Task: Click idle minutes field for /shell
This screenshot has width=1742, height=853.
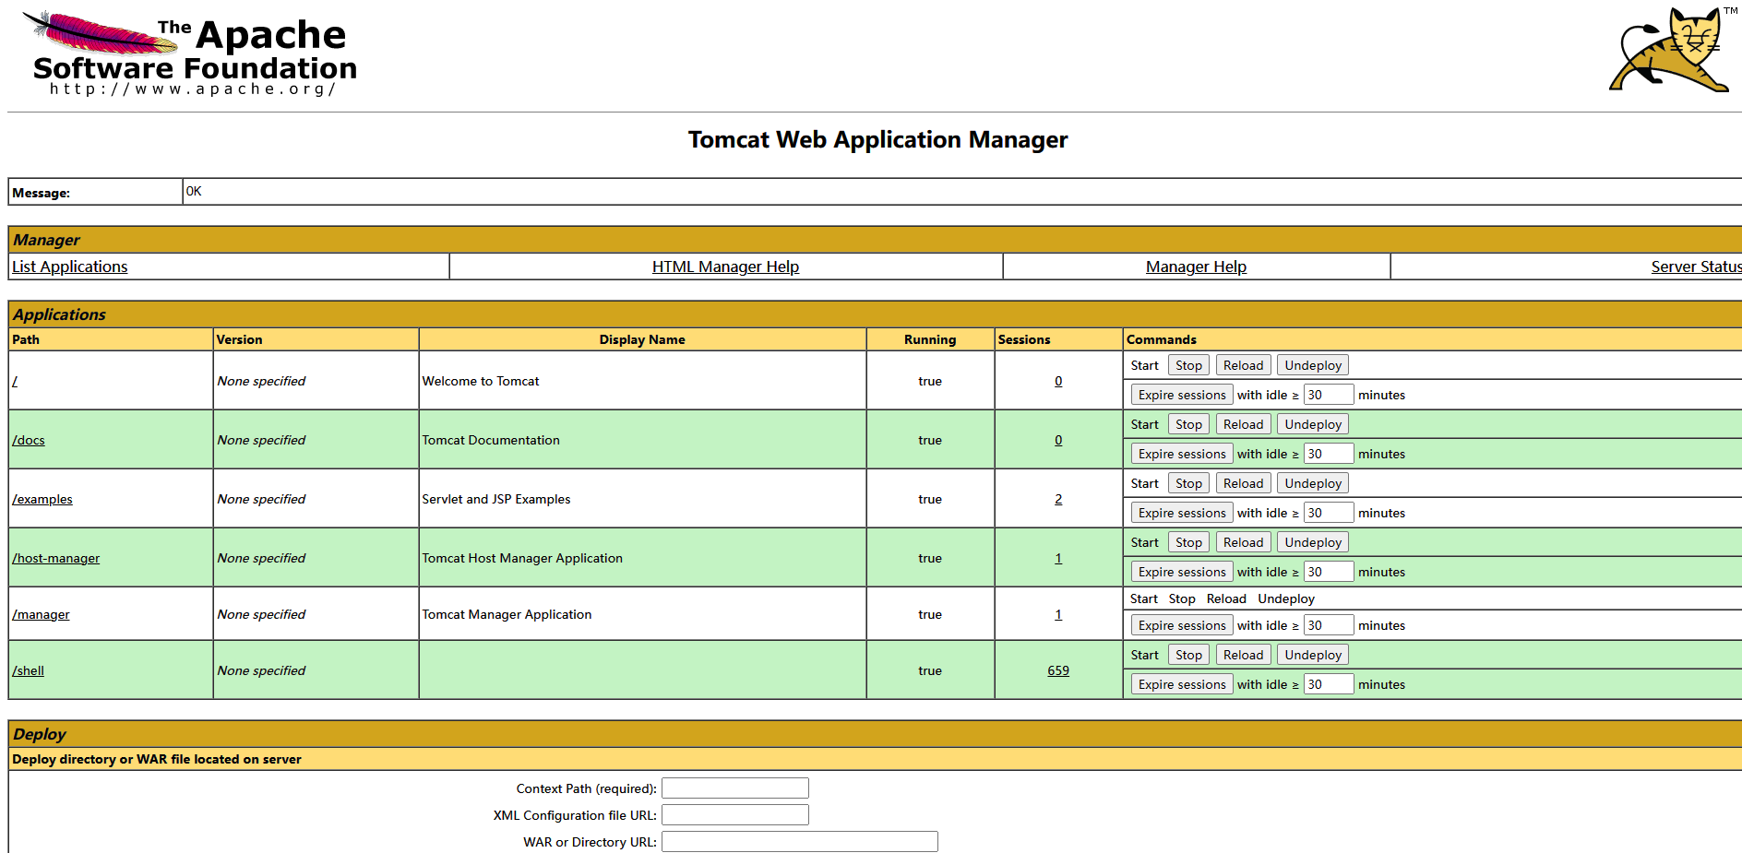Action: click(x=1329, y=684)
